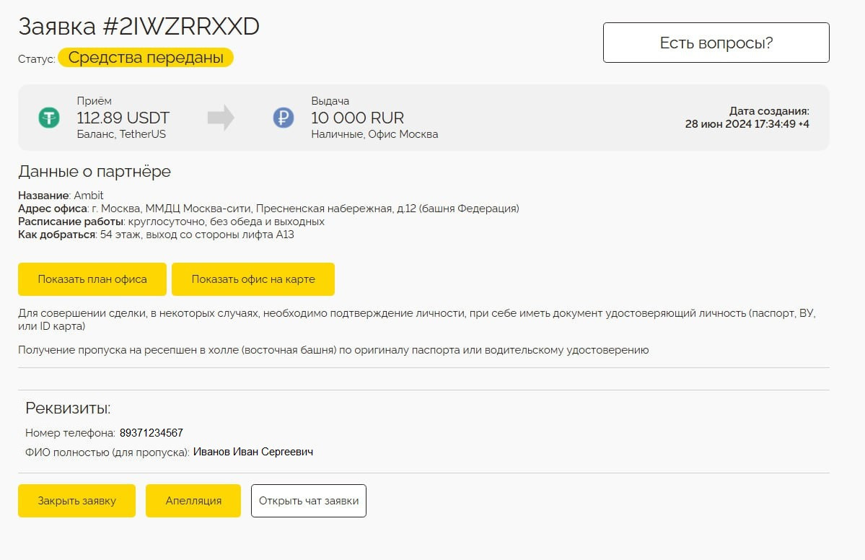Select the 112.89 USDT amount text
The height and width of the screenshot is (560, 865).
pos(123,118)
